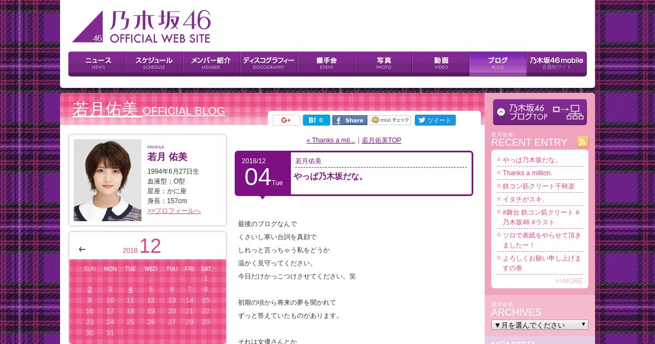Click the 1994年6月27日生 birthdate text
The width and height of the screenshot is (655, 344).
(173, 171)
